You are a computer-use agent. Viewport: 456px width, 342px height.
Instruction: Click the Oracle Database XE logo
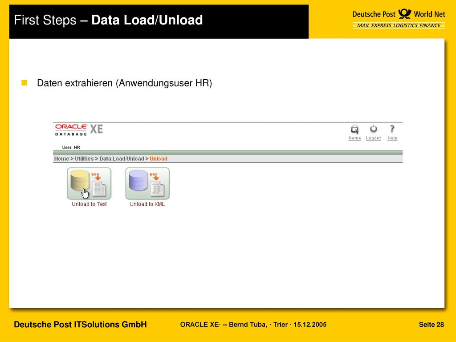tap(79, 130)
